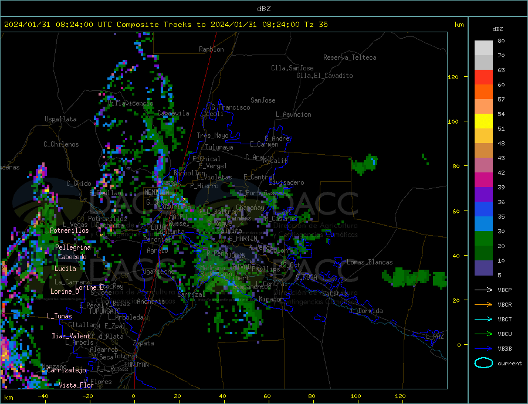Click the 'S_Francisco' place label
This screenshot has width=528, height=404.
(231, 107)
